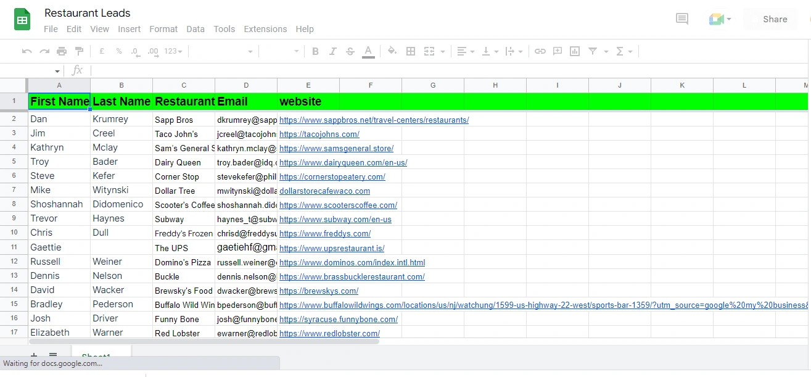Redo the last undone action
Image resolution: width=811 pixels, height=377 pixels.
point(44,51)
